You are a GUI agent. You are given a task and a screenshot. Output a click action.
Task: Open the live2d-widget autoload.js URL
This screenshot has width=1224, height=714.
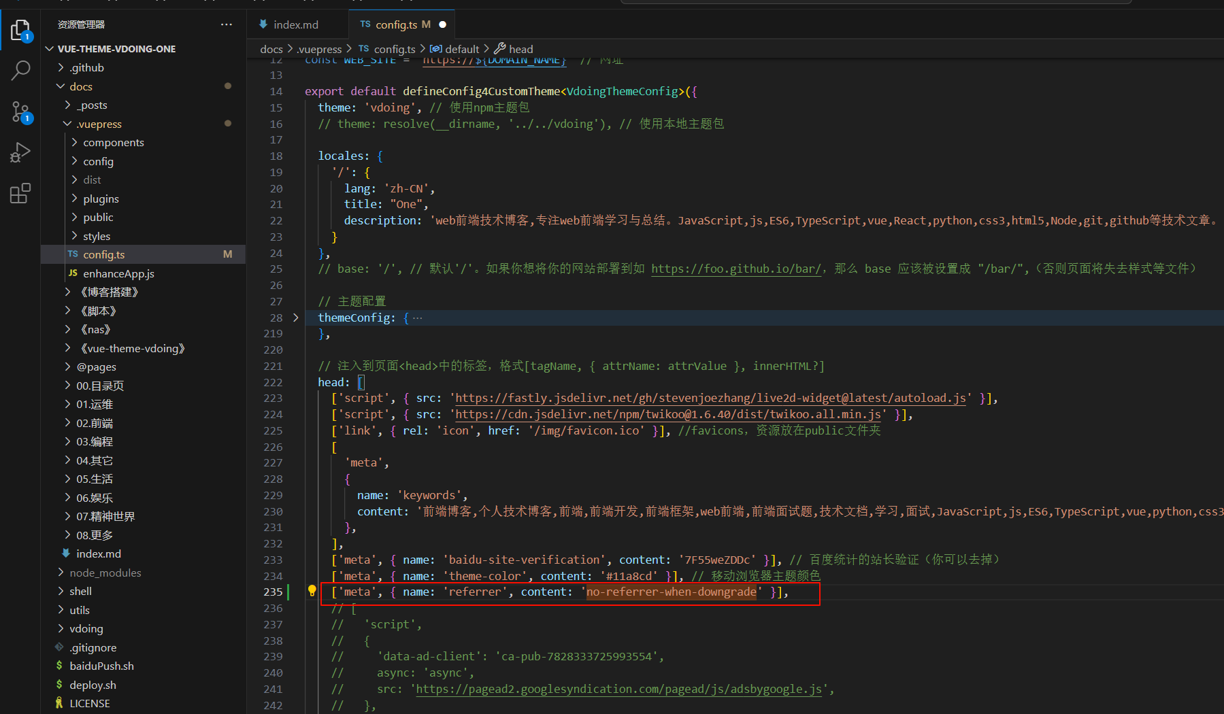(x=710, y=398)
